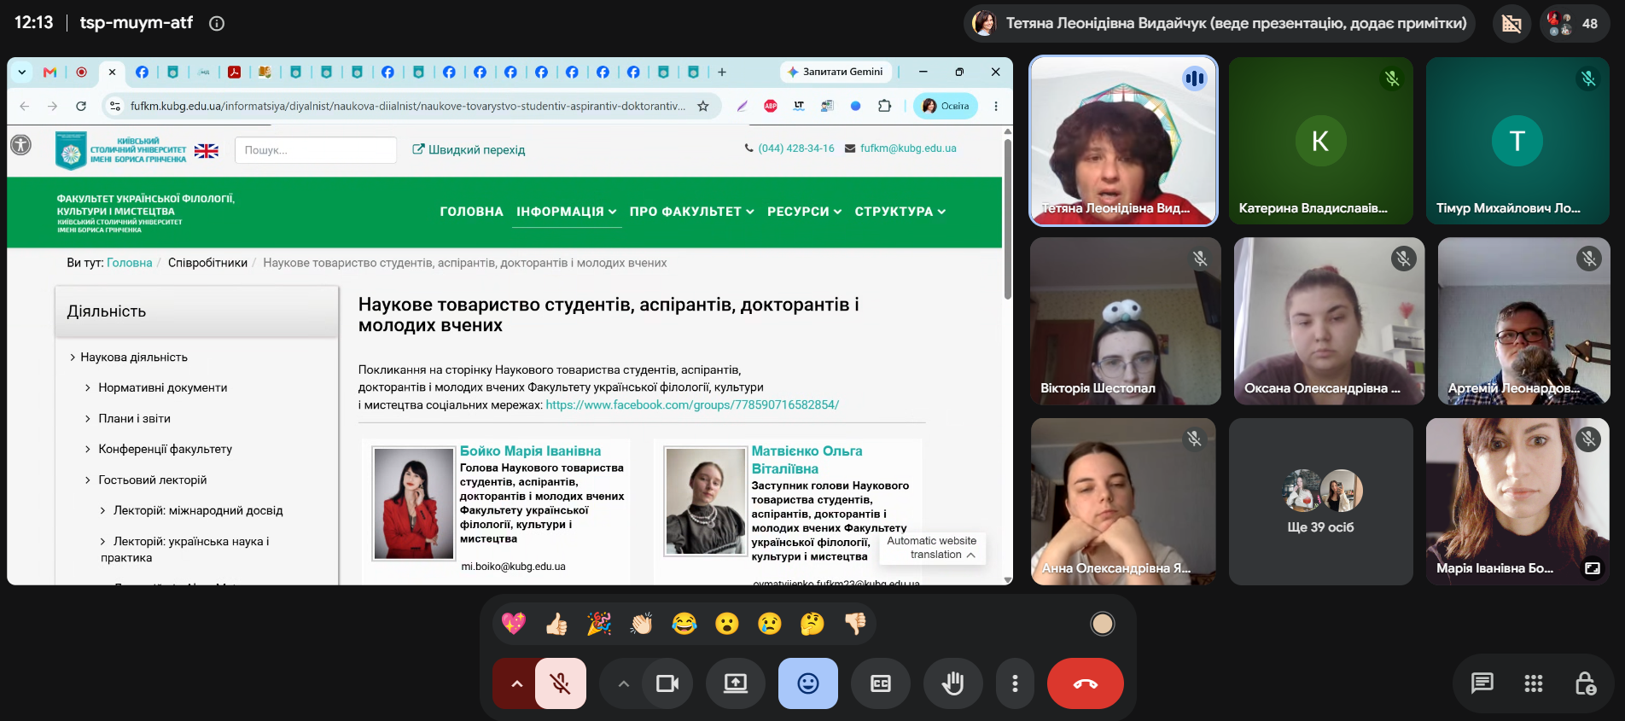Open Конференції факультету in sidebar
The width and height of the screenshot is (1625, 721).
pyautogui.click(x=165, y=449)
